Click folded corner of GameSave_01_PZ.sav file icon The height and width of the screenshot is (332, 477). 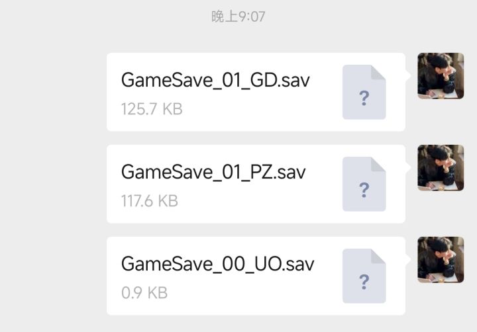(378, 164)
